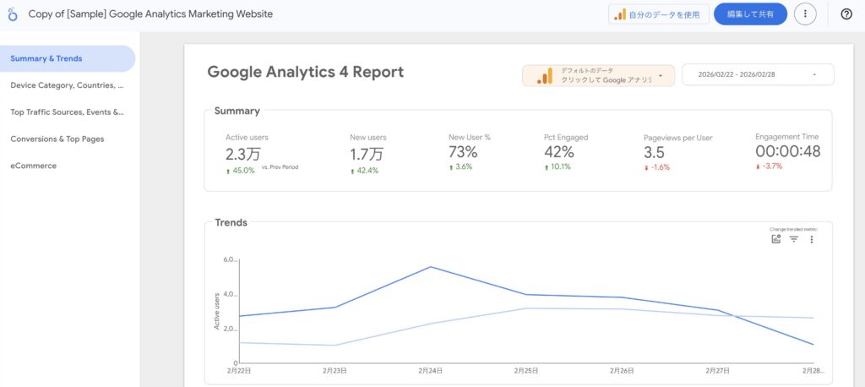Click the Google Analytics icon in data control
This screenshot has height=387, width=865.
(546, 75)
